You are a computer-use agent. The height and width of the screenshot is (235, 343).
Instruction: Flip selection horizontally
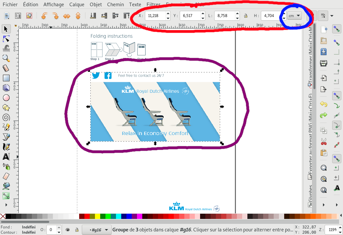(66, 16)
